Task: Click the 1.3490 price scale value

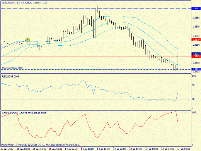Action: (x=196, y=63)
